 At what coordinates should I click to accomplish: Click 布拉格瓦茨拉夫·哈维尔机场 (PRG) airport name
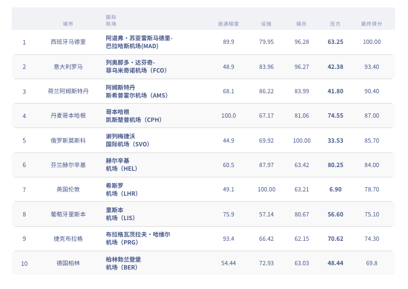point(138,238)
